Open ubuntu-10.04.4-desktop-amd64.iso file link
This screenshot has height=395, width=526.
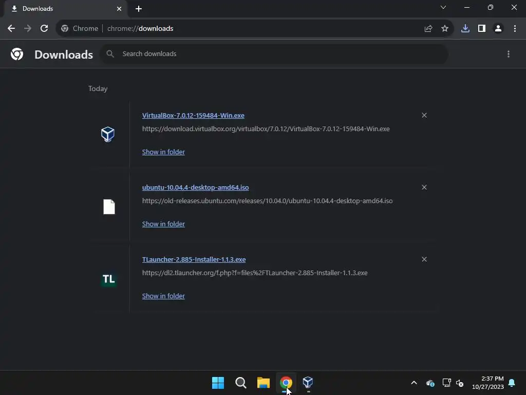point(196,187)
